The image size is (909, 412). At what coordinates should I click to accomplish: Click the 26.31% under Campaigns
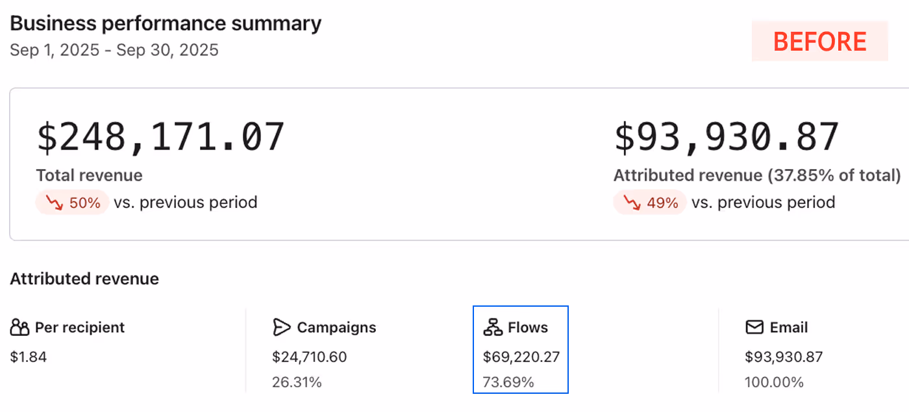coord(297,382)
